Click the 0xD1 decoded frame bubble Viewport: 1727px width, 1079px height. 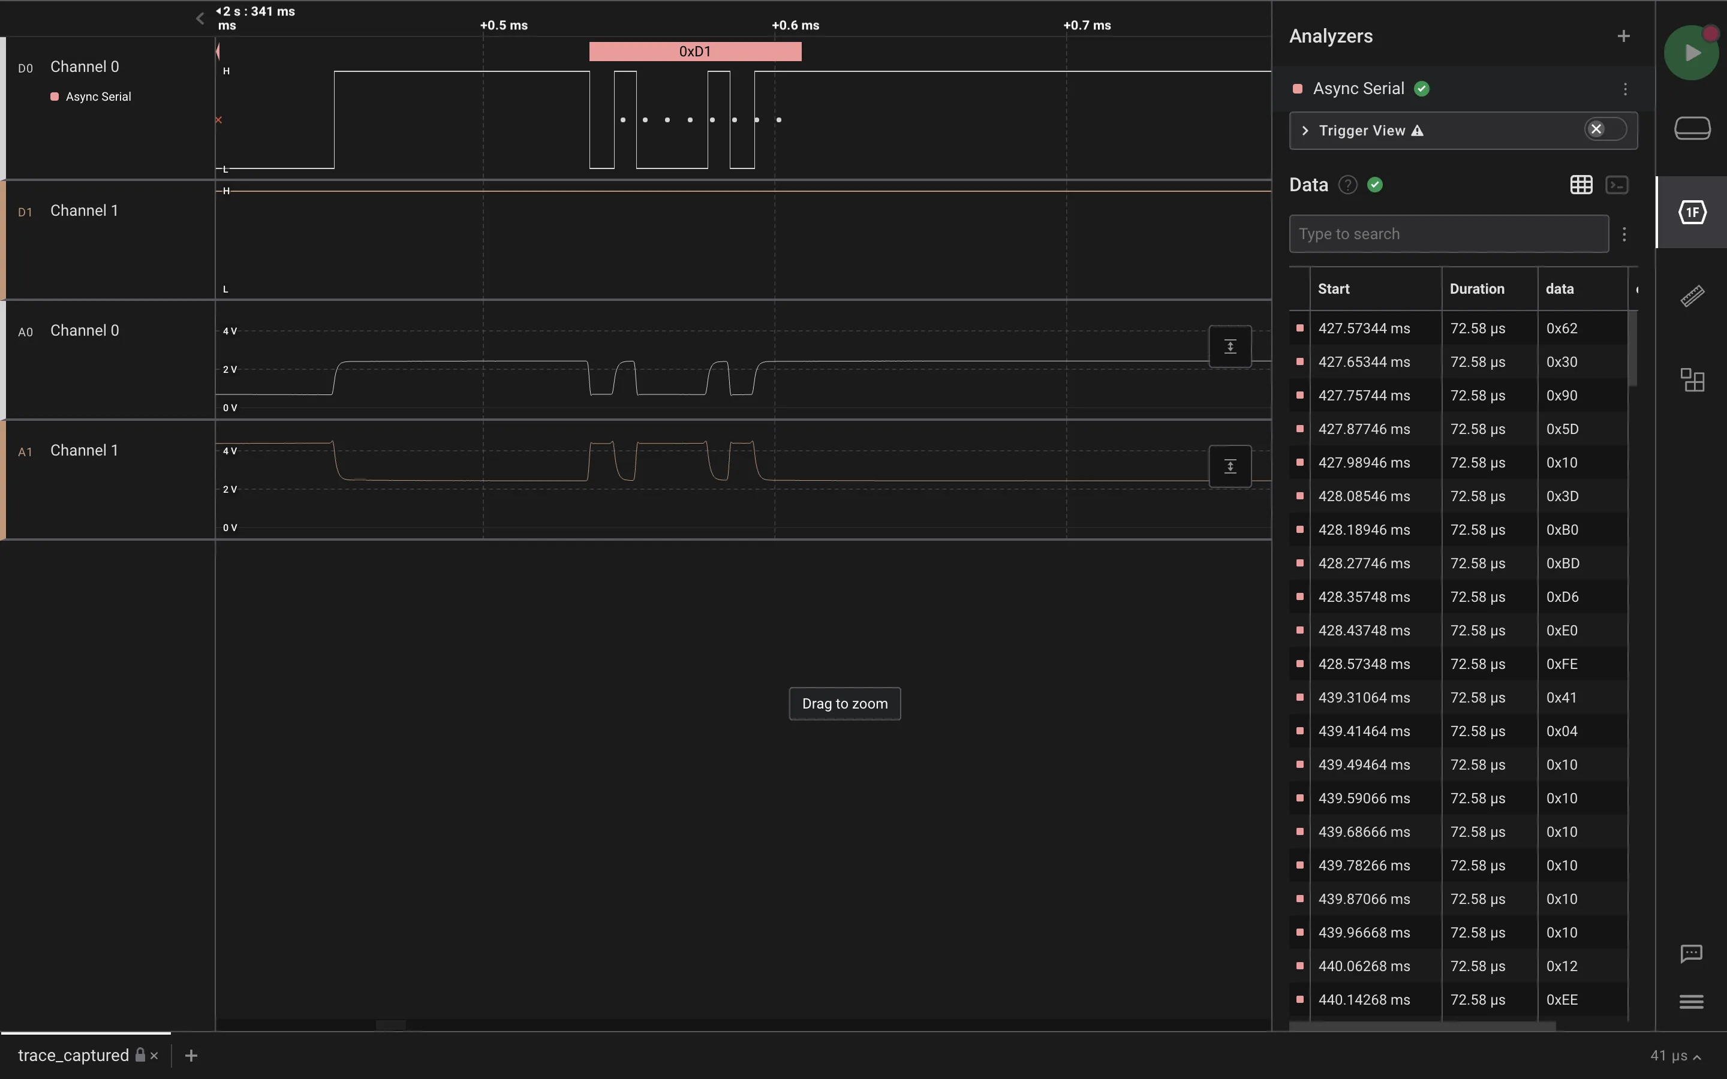coord(695,52)
